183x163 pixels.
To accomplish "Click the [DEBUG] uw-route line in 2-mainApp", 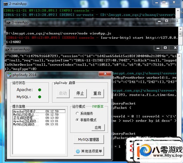I will [x=89, y=15].
